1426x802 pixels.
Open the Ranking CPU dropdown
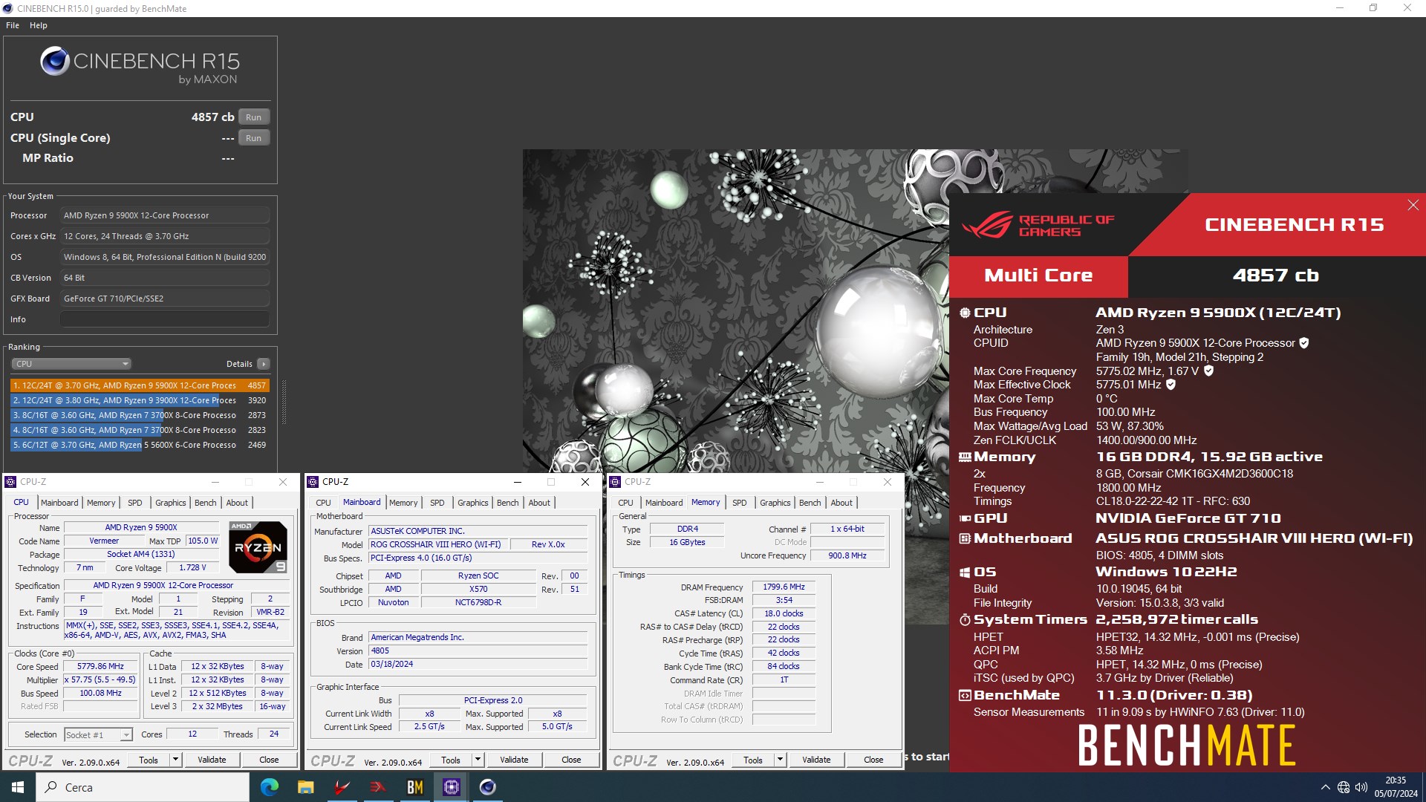pos(71,364)
